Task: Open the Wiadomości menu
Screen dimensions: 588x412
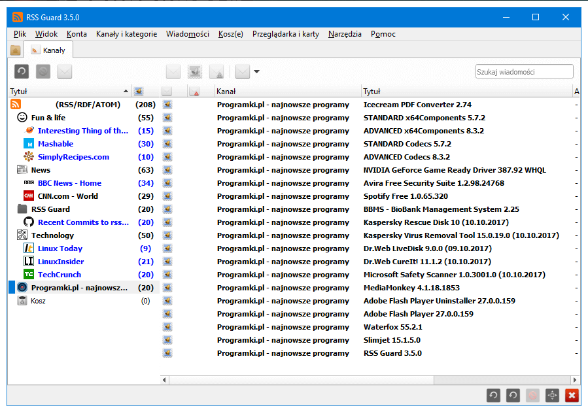Action: 188,34
